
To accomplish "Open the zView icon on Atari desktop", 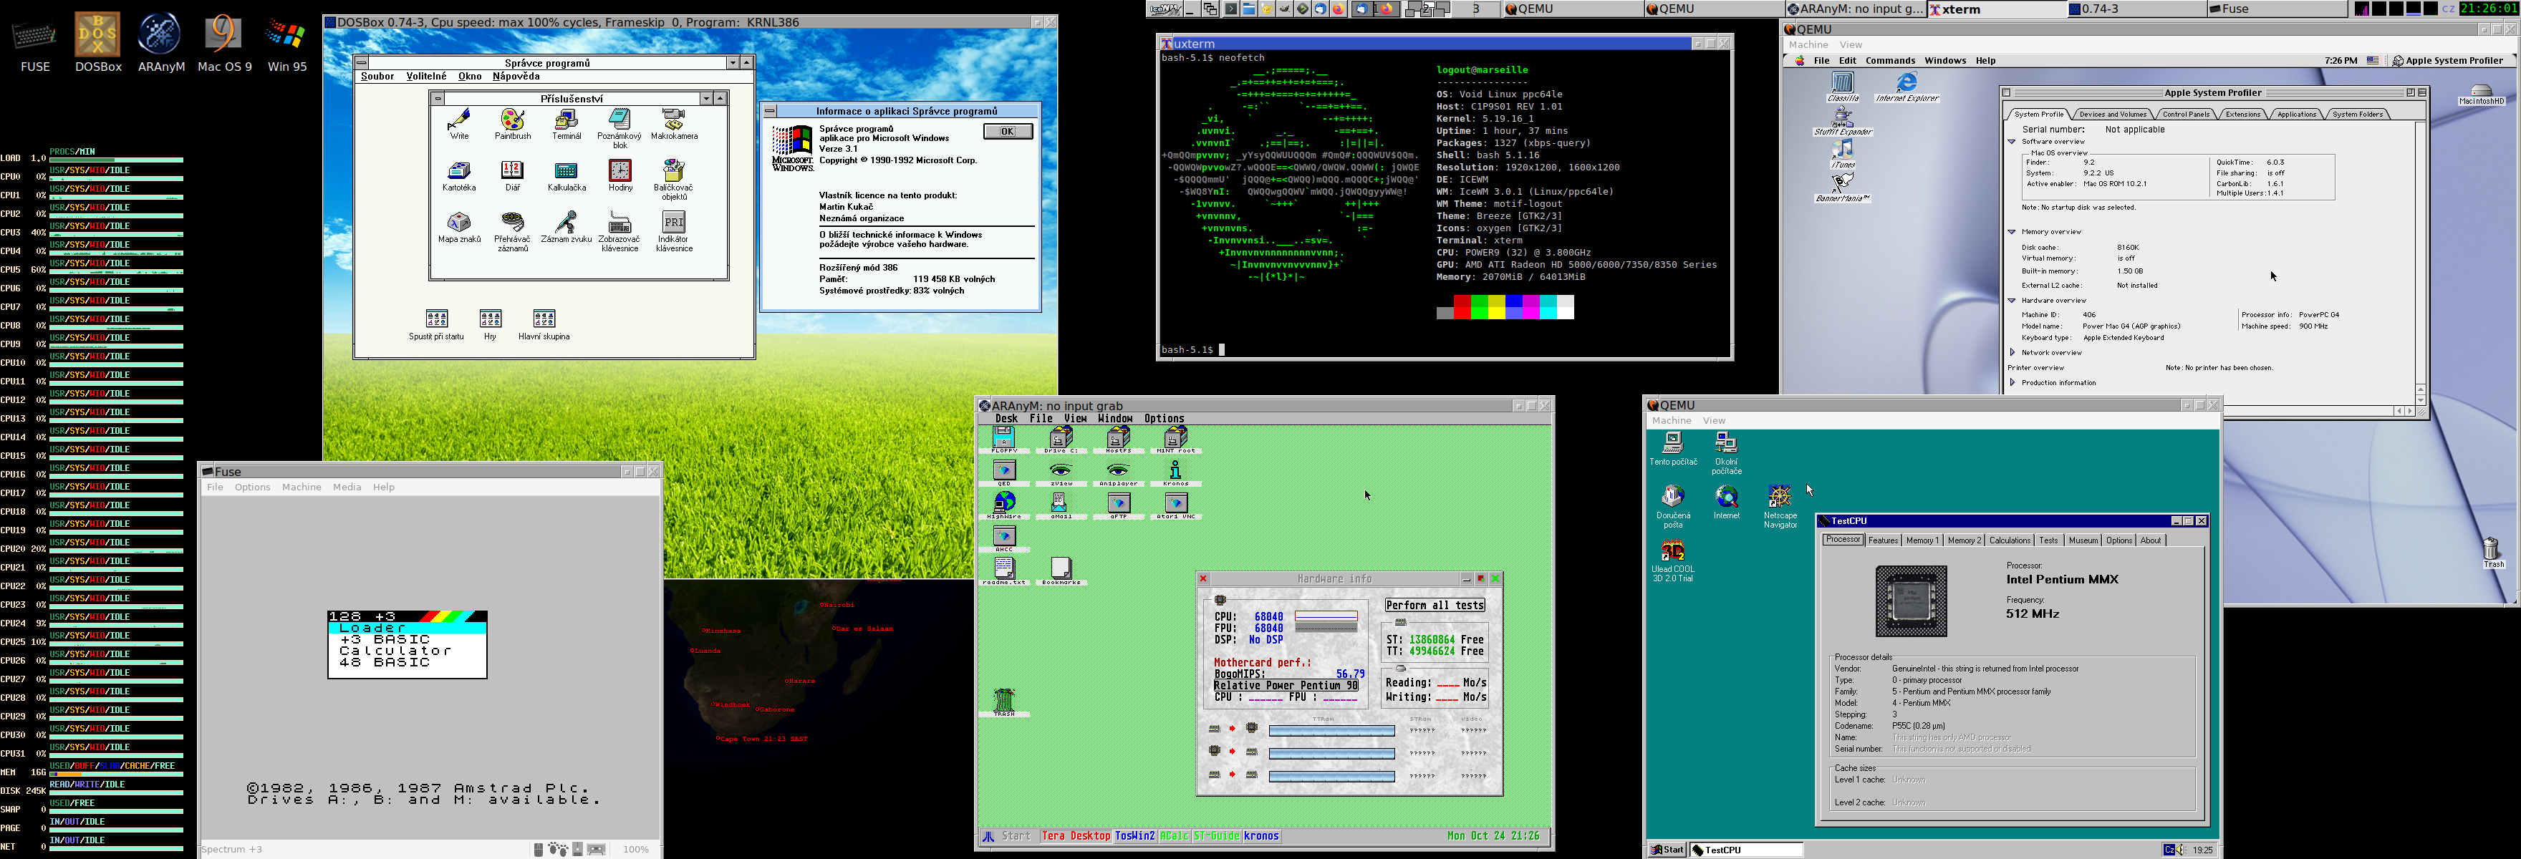I will 1061,472.
